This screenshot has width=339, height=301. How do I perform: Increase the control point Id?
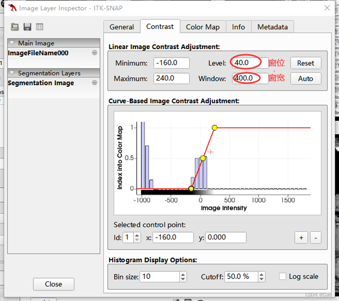coord(137,235)
